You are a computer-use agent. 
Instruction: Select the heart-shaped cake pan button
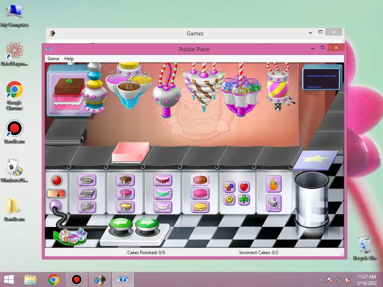pos(87,207)
